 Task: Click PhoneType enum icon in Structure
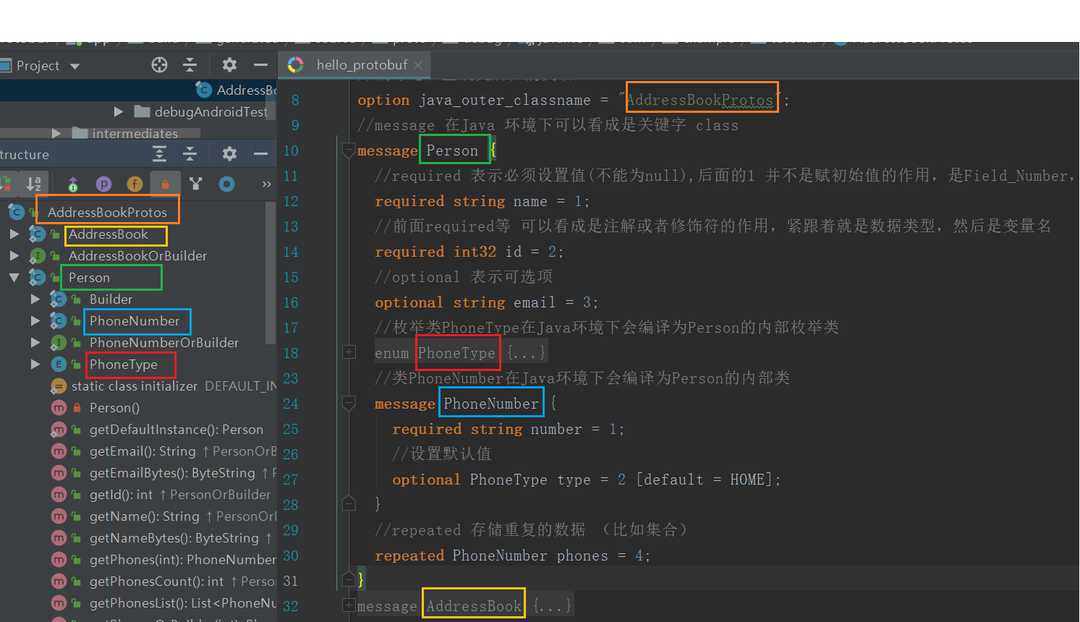pos(59,364)
